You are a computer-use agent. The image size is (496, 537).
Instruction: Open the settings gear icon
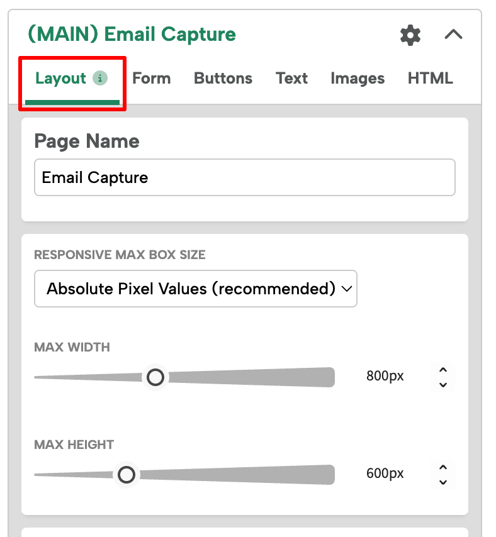click(410, 35)
